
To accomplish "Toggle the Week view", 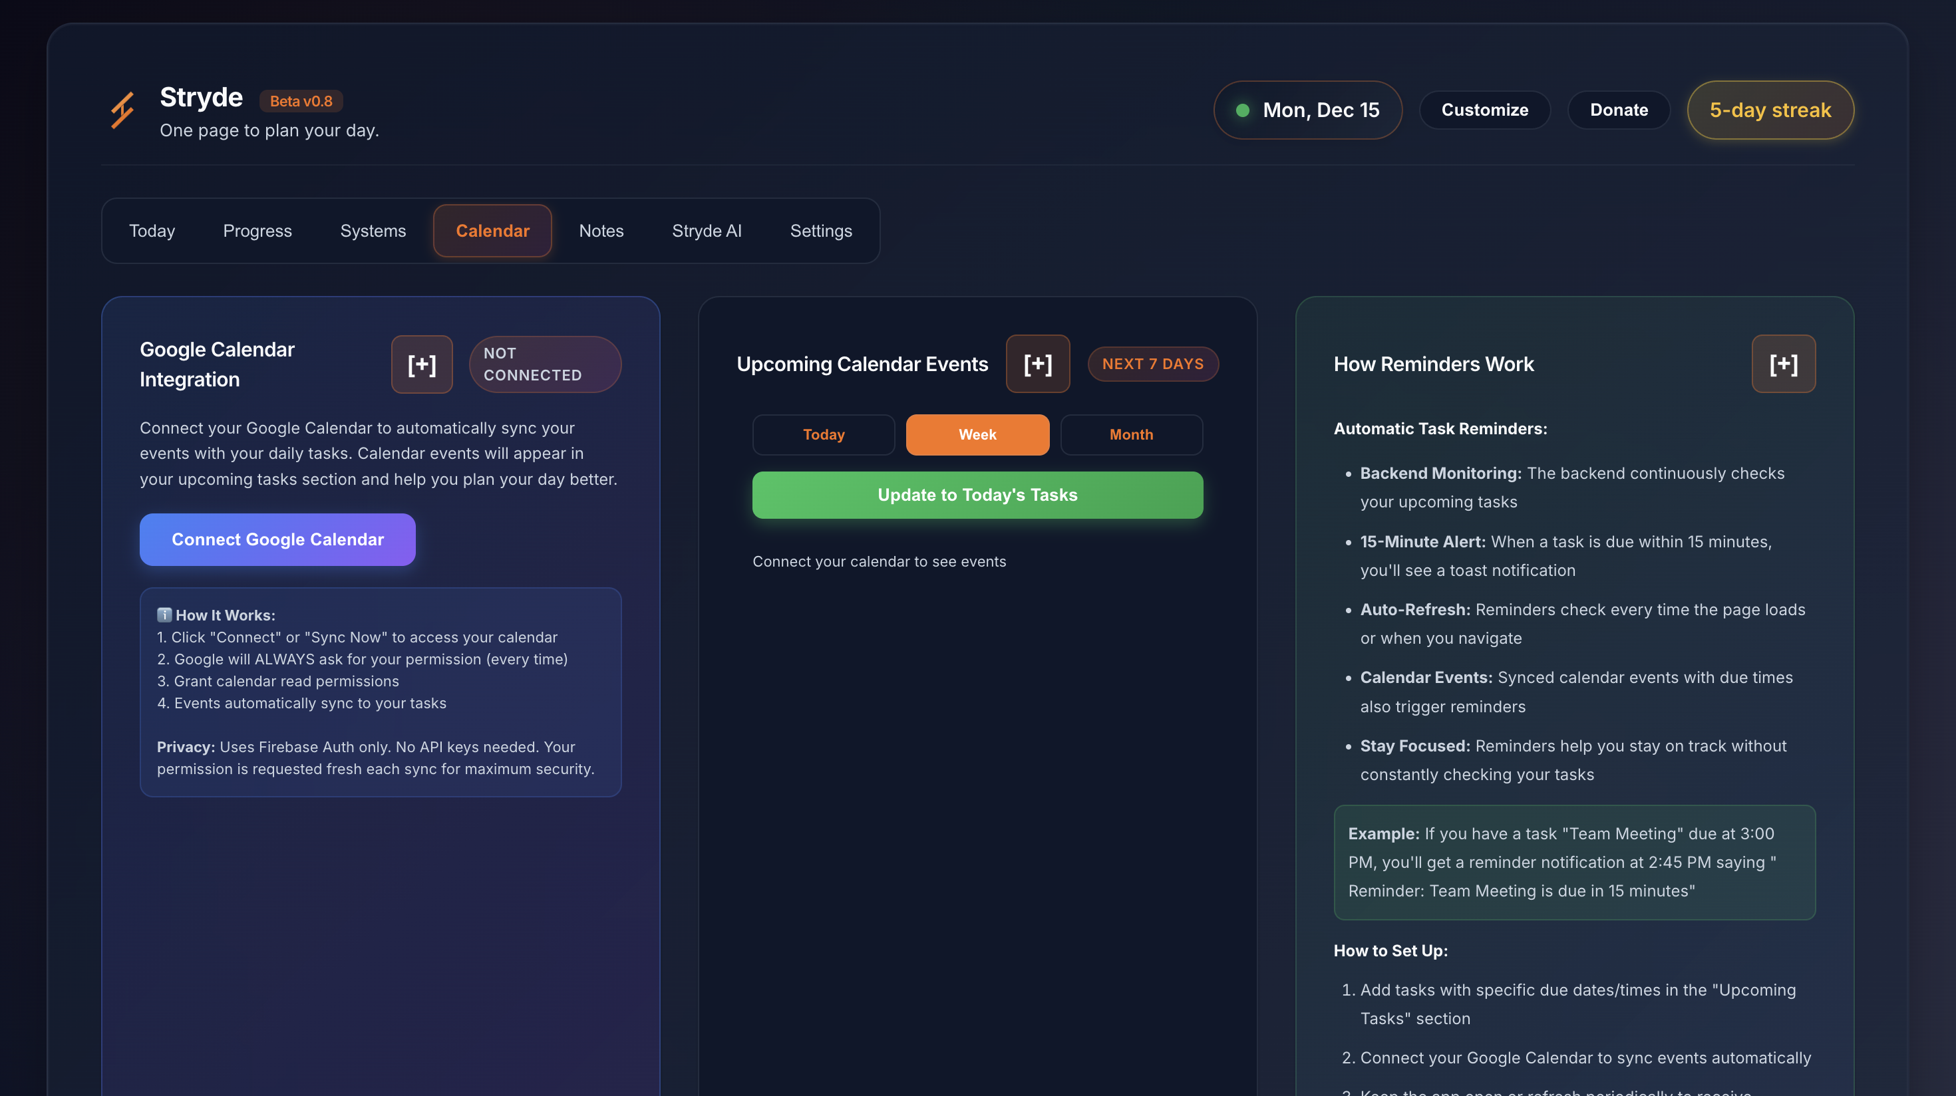I will 977,434.
